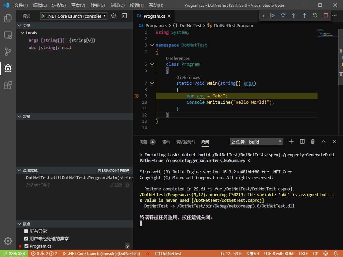Click the DotNetTest.Program breadcrumb
The width and height of the screenshot is (343, 257).
coord(233,25)
